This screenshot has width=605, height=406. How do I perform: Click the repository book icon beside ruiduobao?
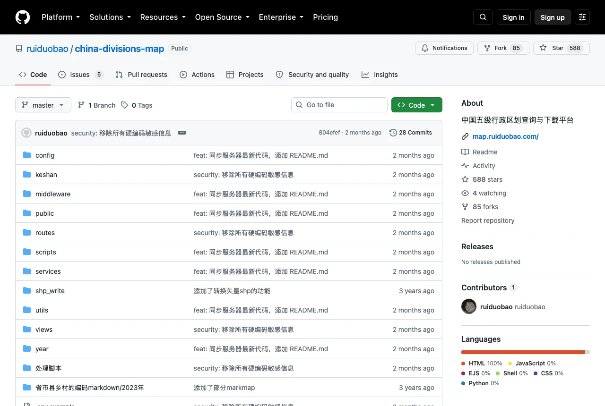pos(19,49)
